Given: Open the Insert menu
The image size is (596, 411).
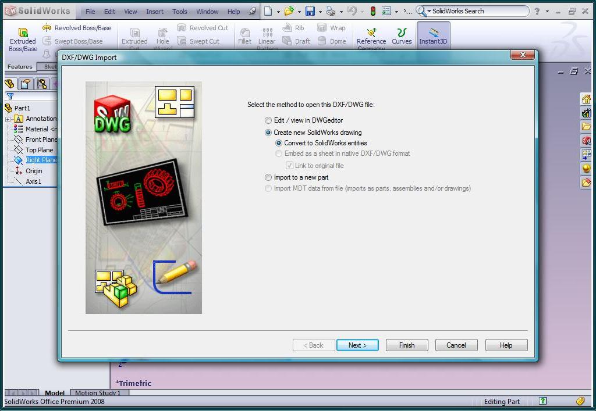Looking at the screenshot, I should (155, 12).
